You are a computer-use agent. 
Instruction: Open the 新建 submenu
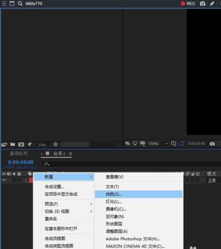point(64,177)
